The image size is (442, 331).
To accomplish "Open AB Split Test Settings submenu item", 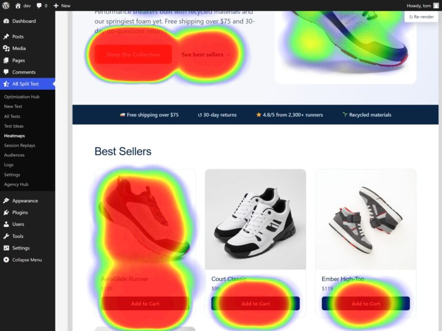I will tap(12, 175).
